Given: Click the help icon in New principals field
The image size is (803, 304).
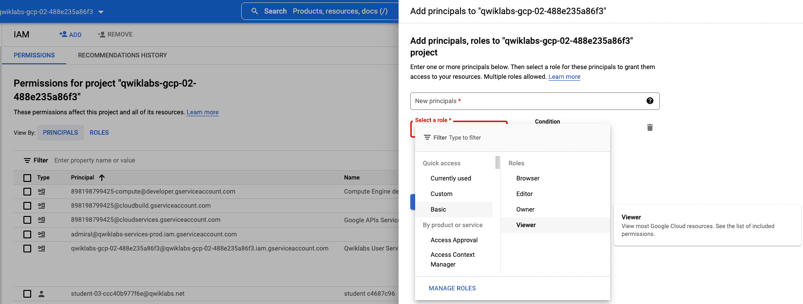Looking at the screenshot, I should [650, 101].
